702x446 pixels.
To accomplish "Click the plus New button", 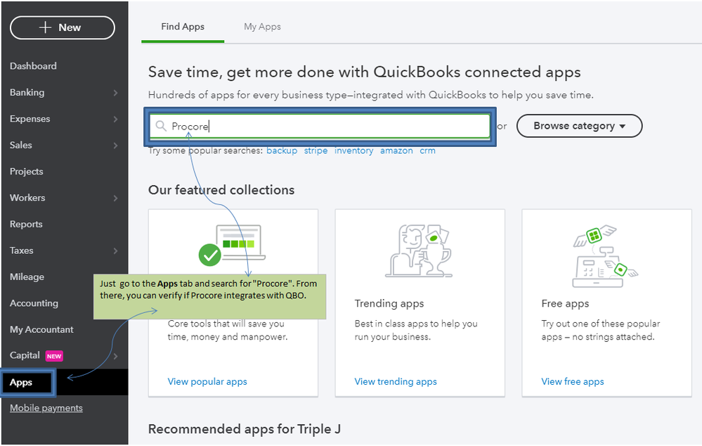I will 62,27.
